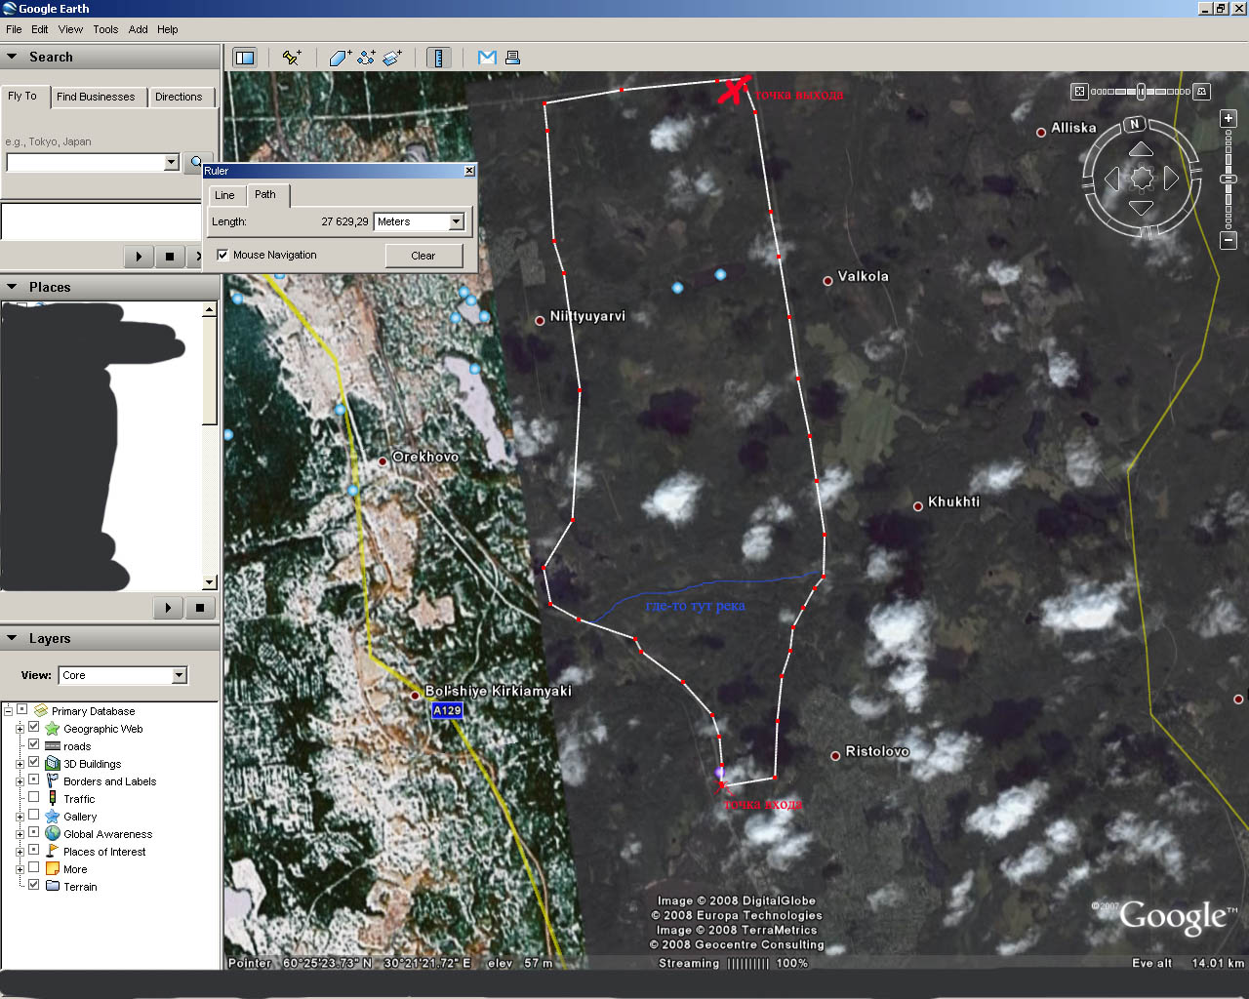
Task: Click the Add Image Overlay icon
Action: pyautogui.click(x=392, y=58)
